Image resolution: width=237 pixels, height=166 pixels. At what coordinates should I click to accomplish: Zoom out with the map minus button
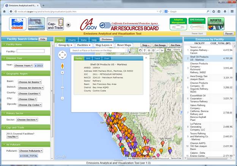62,98
